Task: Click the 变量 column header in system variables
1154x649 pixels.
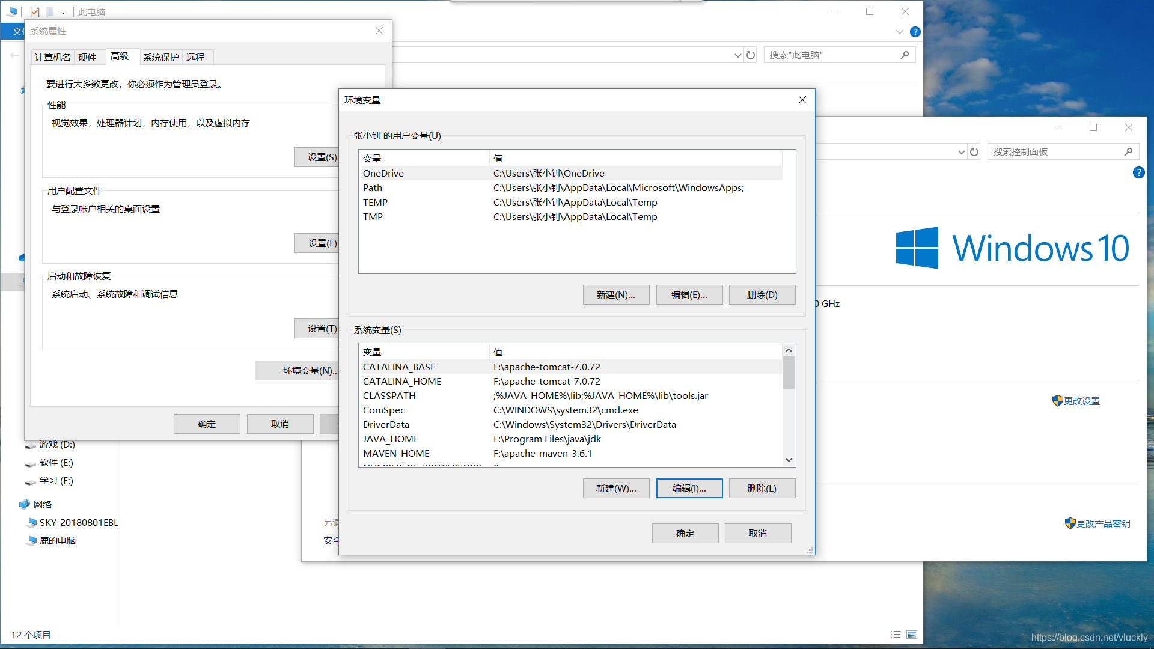Action: pyautogui.click(x=424, y=352)
